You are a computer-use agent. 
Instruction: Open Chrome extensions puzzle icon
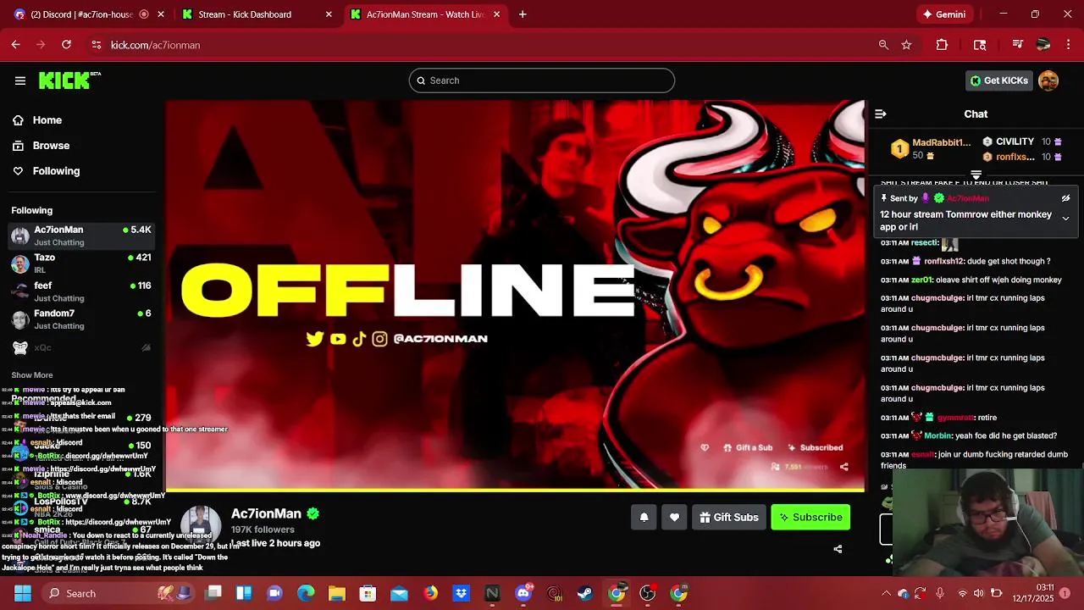click(942, 45)
